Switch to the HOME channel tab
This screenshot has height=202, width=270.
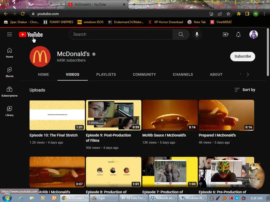point(44,74)
